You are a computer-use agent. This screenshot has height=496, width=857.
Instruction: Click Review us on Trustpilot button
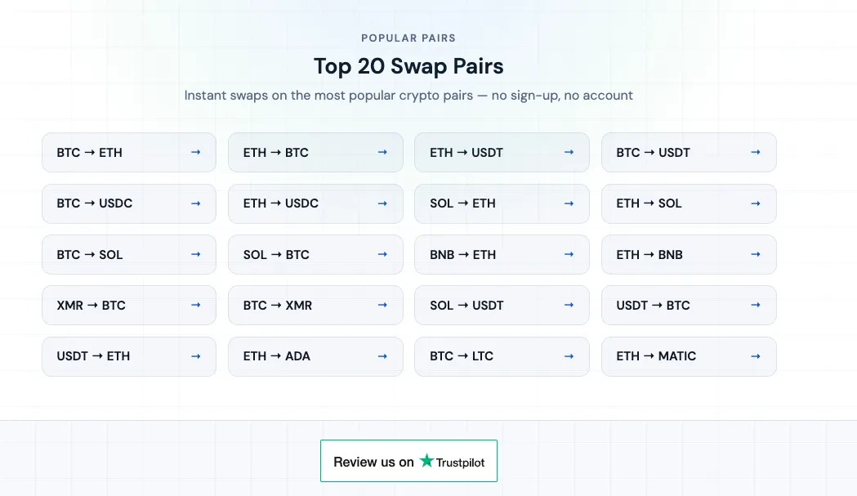(x=408, y=461)
